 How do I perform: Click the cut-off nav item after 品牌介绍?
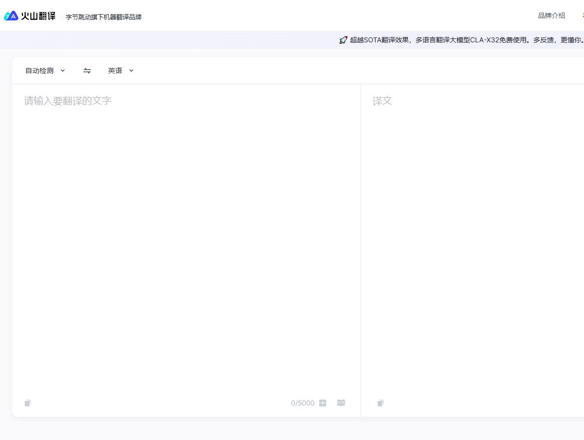click(x=582, y=16)
